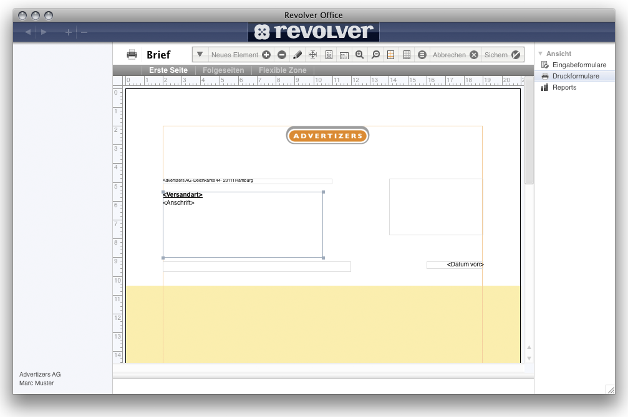Collapse the Ansicht section triangle
Image resolution: width=628 pixels, height=417 pixels.
(540, 53)
